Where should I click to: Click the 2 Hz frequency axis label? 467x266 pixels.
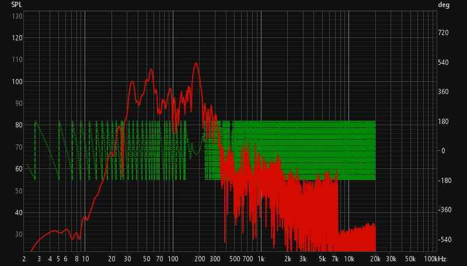click(24, 259)
